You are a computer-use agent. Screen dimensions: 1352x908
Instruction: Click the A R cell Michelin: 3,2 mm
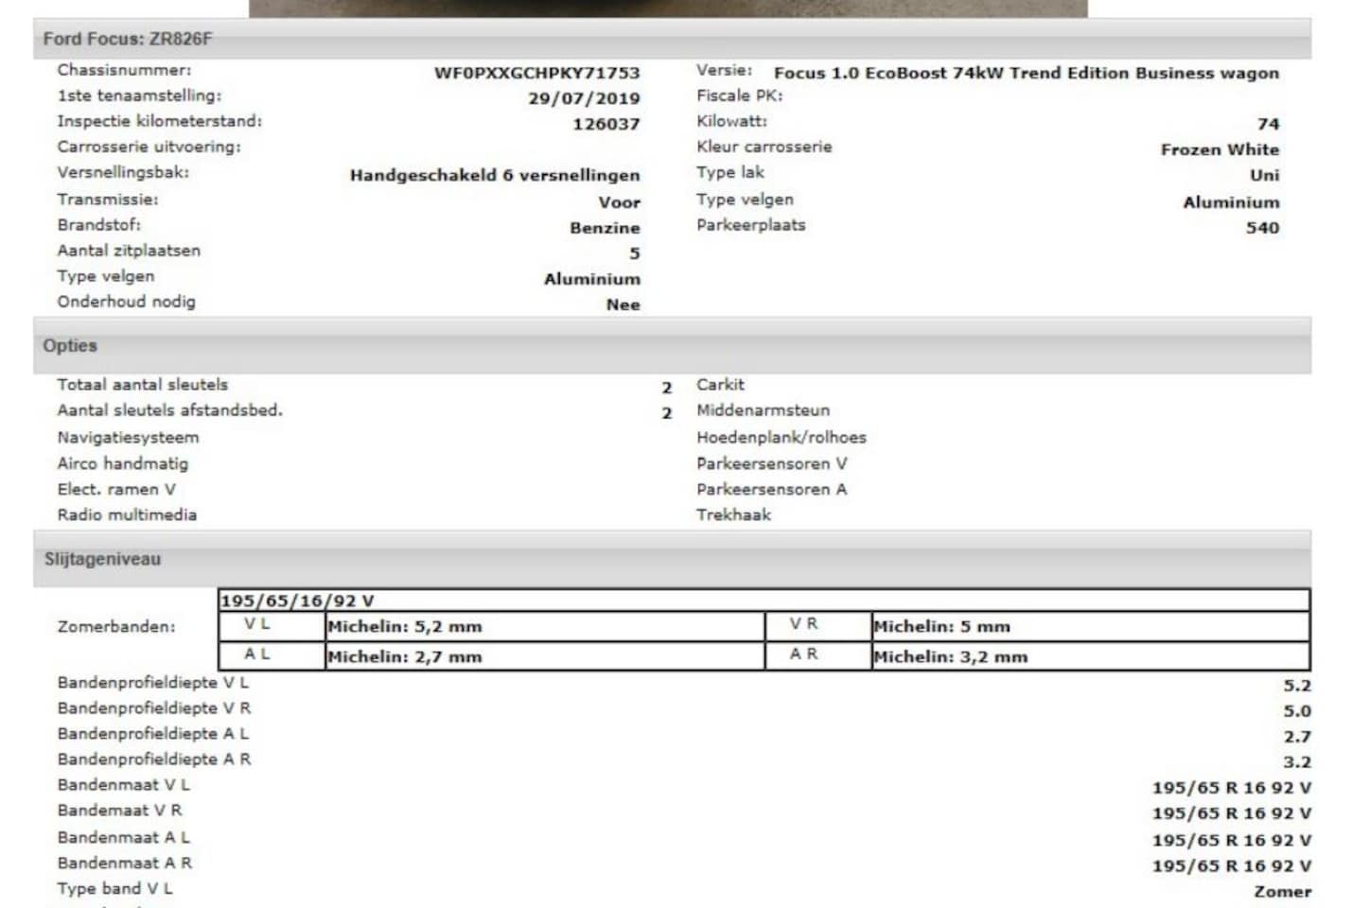coord(1090,656)
